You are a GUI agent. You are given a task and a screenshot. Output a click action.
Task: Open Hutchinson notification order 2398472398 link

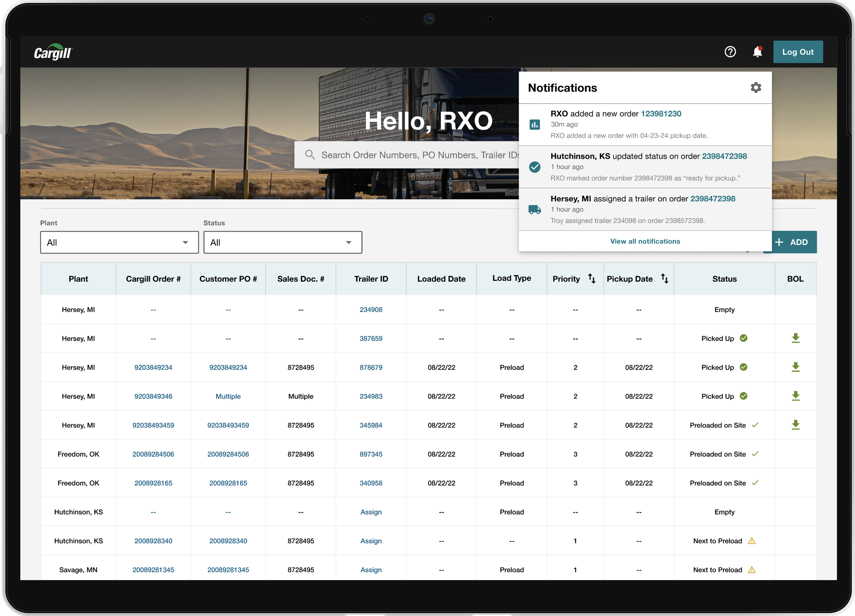[x=724, y=156]
